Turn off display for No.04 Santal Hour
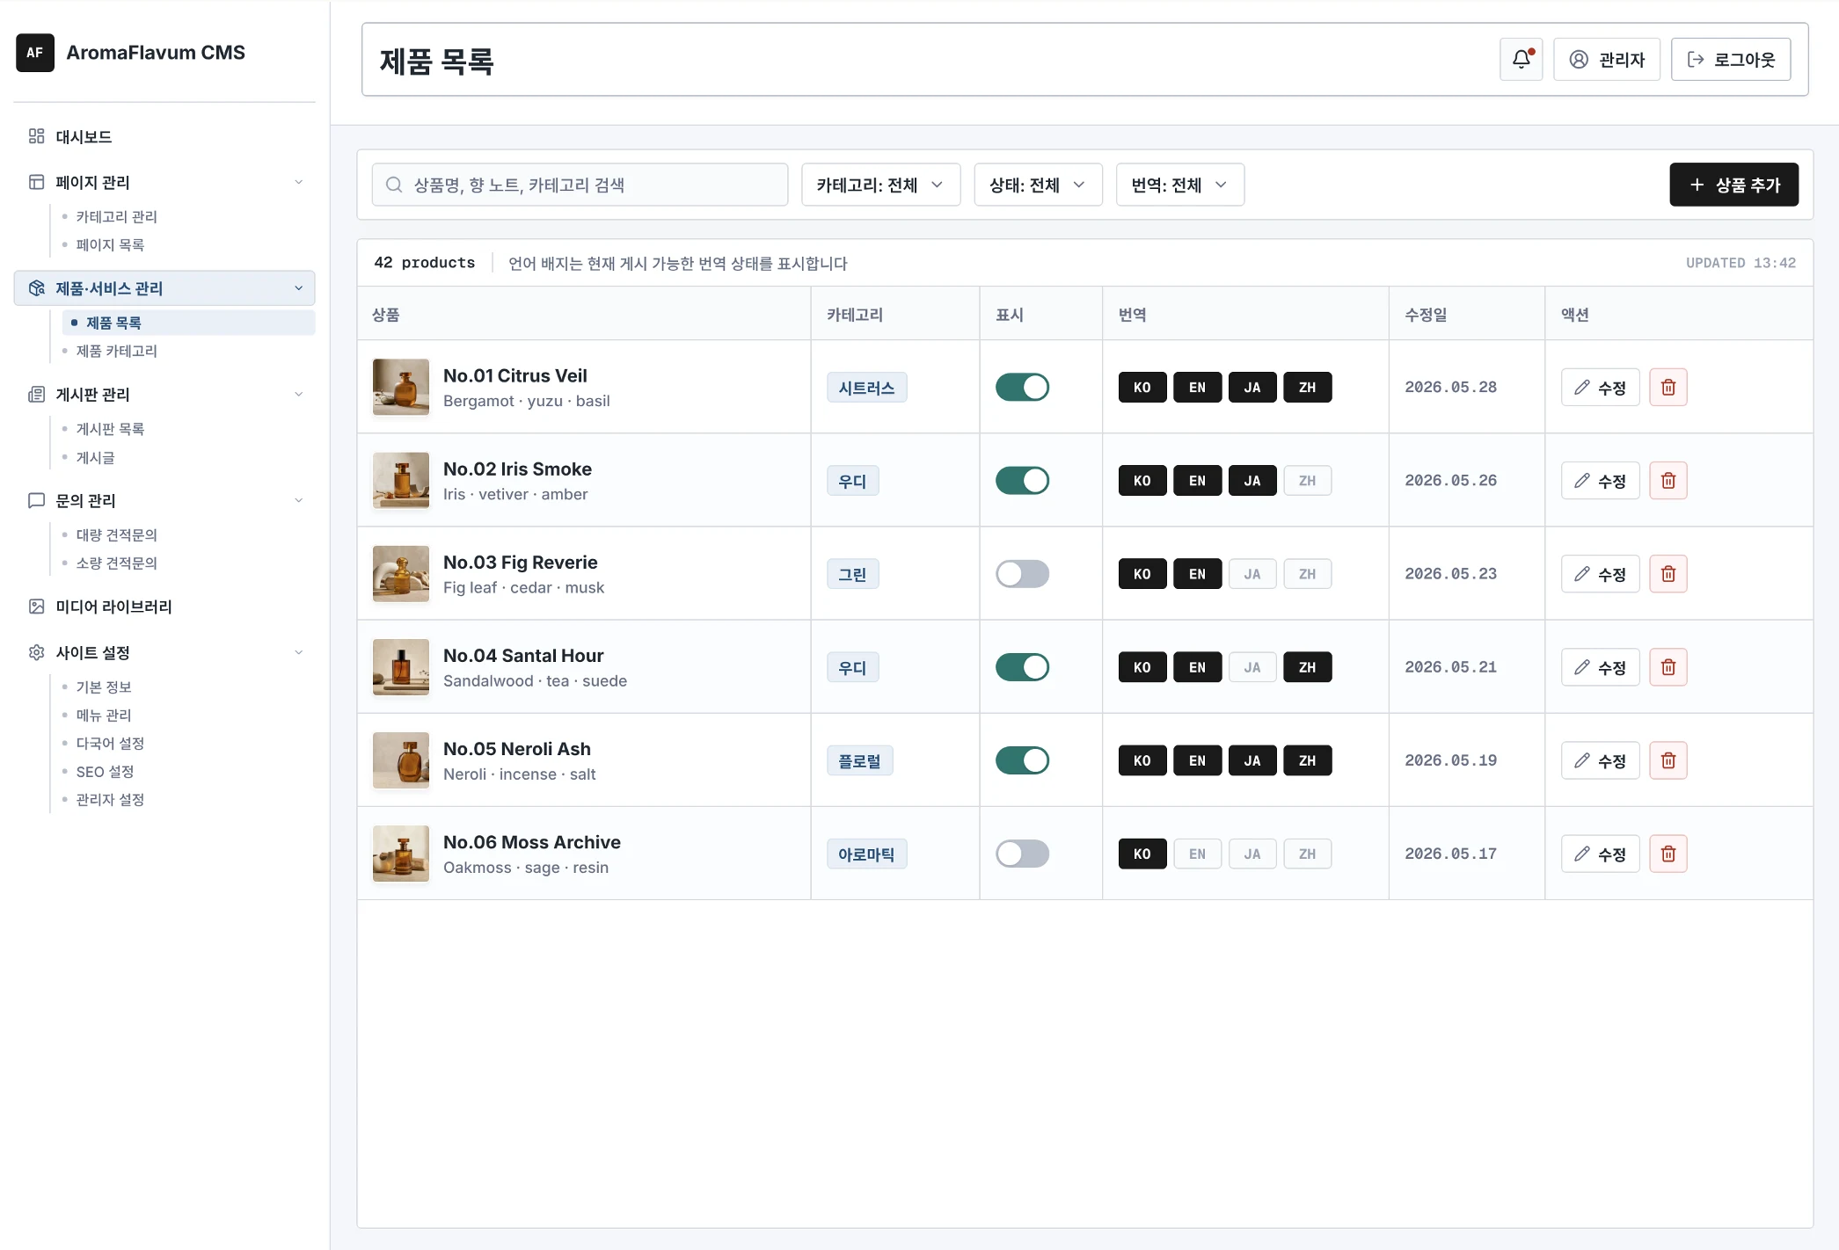1839x1250 pixels. pos(1022,666)
